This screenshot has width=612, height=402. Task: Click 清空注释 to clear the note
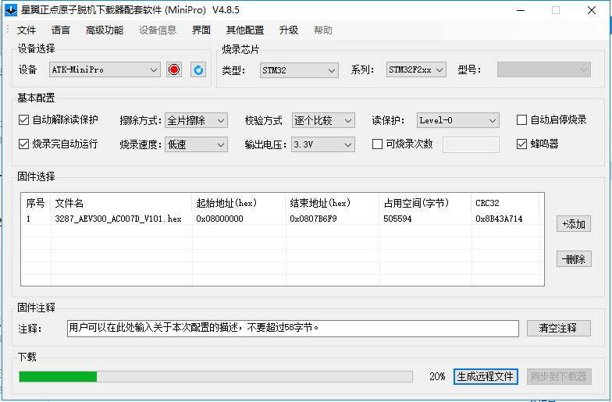[558, 328]
